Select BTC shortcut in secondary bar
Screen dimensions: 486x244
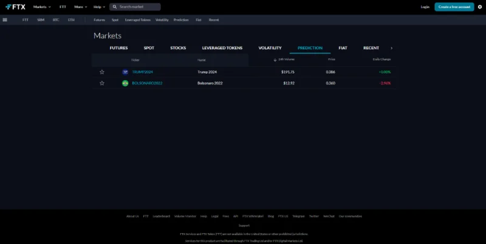pyautogui.click(x=56, y=20)
